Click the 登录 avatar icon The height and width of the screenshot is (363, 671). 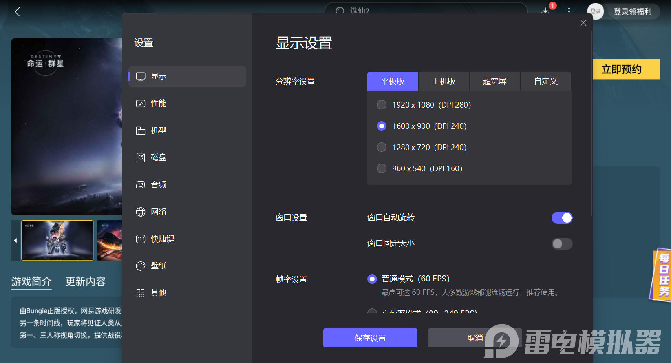point(596,11)
